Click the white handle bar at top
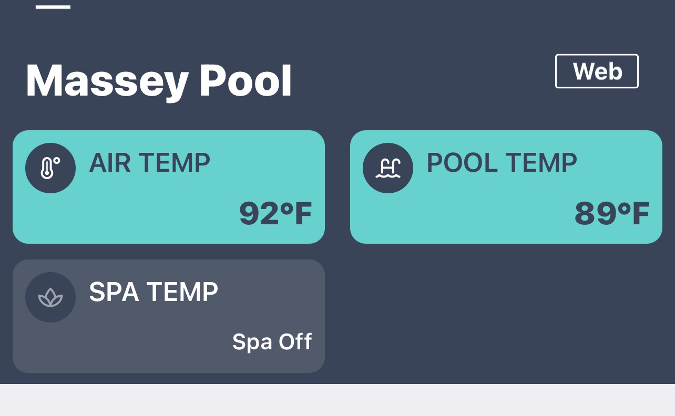The height and width of the screenshot is (416, 675). [53, 7]
